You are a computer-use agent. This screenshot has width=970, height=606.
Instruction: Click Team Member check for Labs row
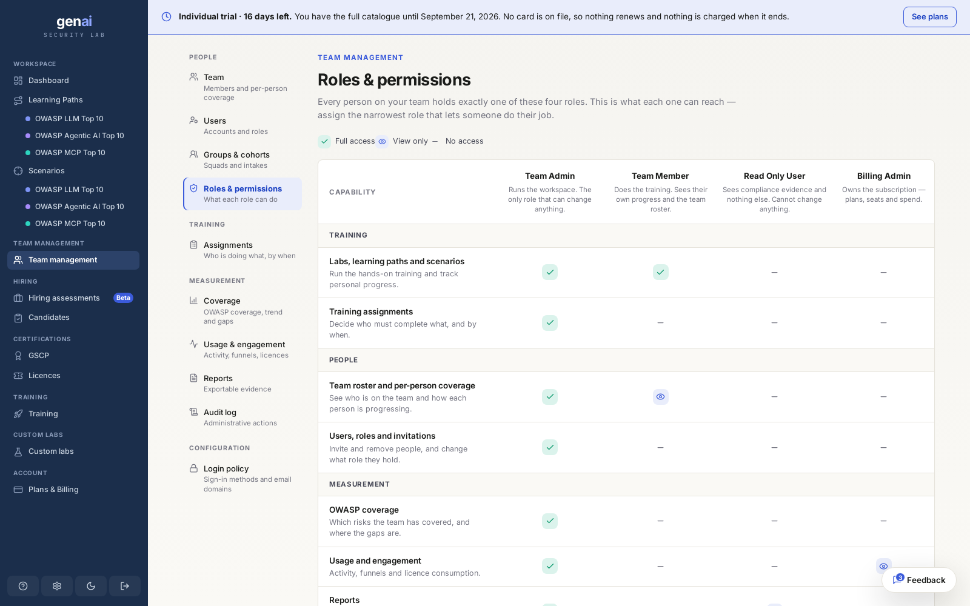click(x=661, y=272)
